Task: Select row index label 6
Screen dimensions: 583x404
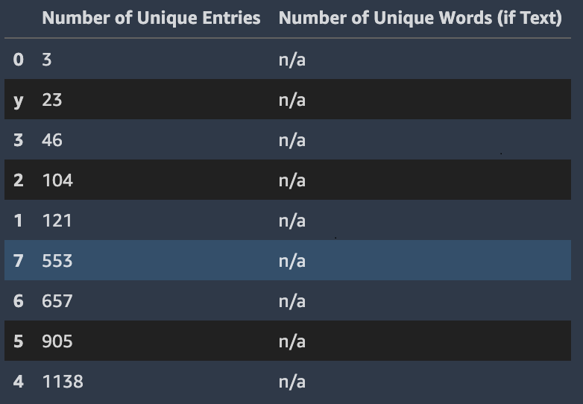Action: (x=19, y=301)
